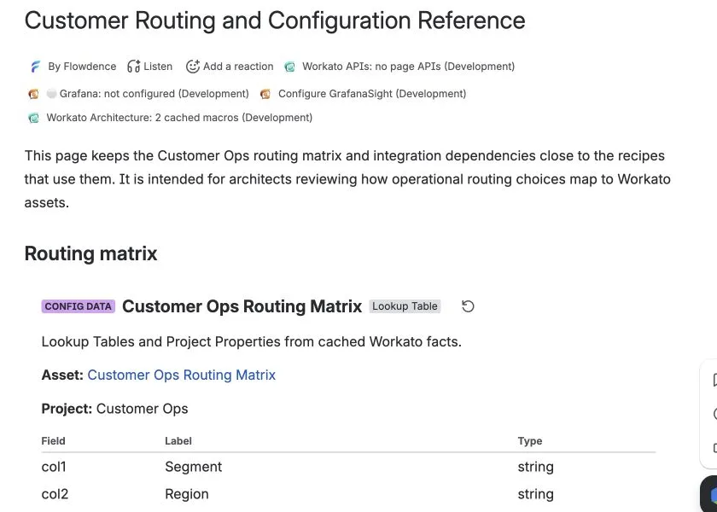Click the Add a reaction smiley icon
Viewport: 717px width, 512px height.
[193, 67]
